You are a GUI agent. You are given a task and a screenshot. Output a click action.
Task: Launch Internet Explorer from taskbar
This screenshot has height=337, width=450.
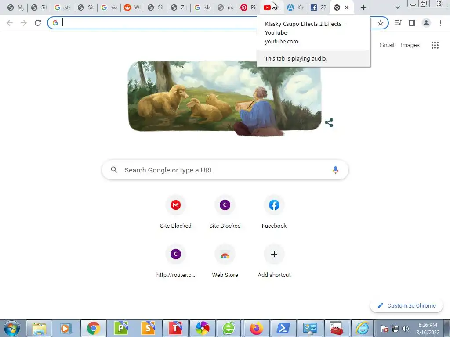(x=363, y=328)
